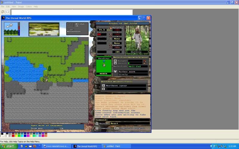This screenshot has height=149, width=239.
Task: Pick the cyan color in Paint palette
Action: [x=22, y=136]
